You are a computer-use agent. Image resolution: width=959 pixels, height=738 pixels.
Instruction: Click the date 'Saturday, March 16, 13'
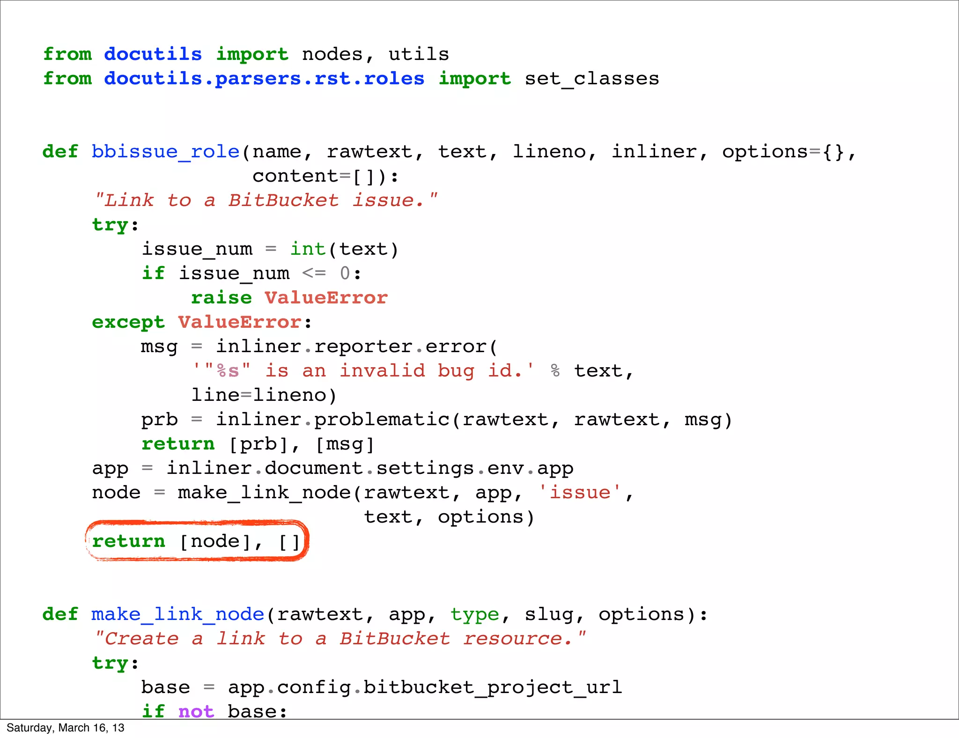(66, 728)
